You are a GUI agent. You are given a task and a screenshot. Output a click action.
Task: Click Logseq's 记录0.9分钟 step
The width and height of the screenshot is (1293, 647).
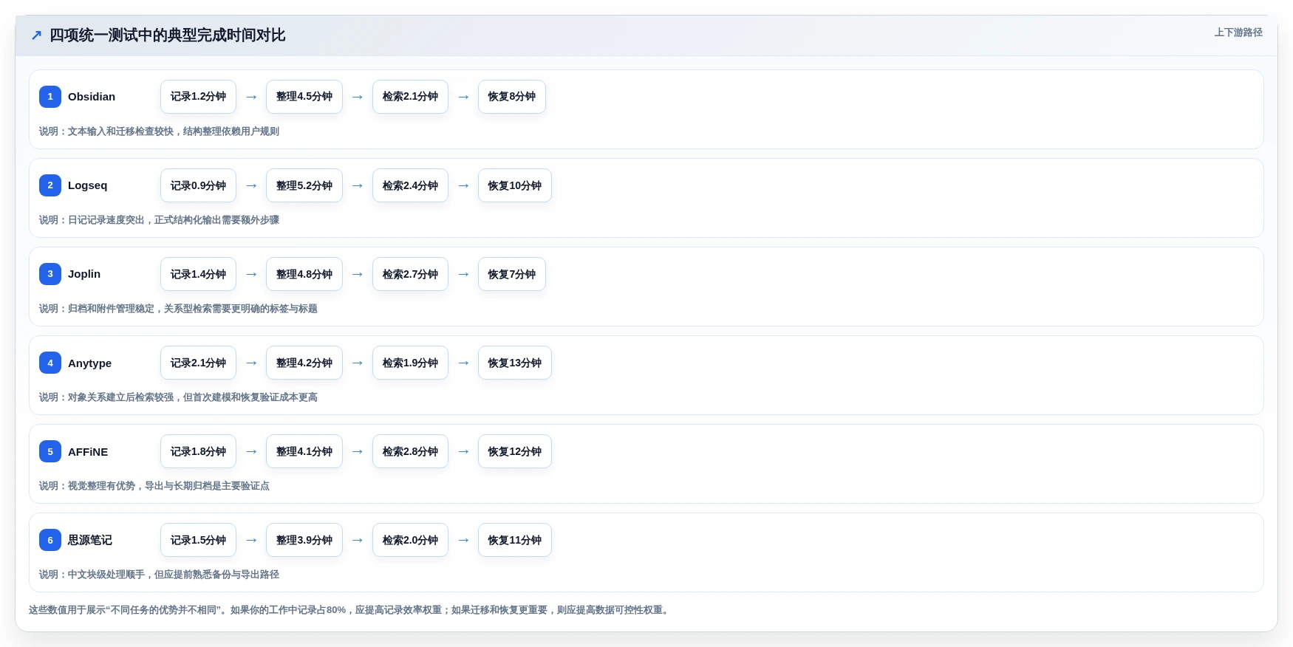(x=198, y=185)
